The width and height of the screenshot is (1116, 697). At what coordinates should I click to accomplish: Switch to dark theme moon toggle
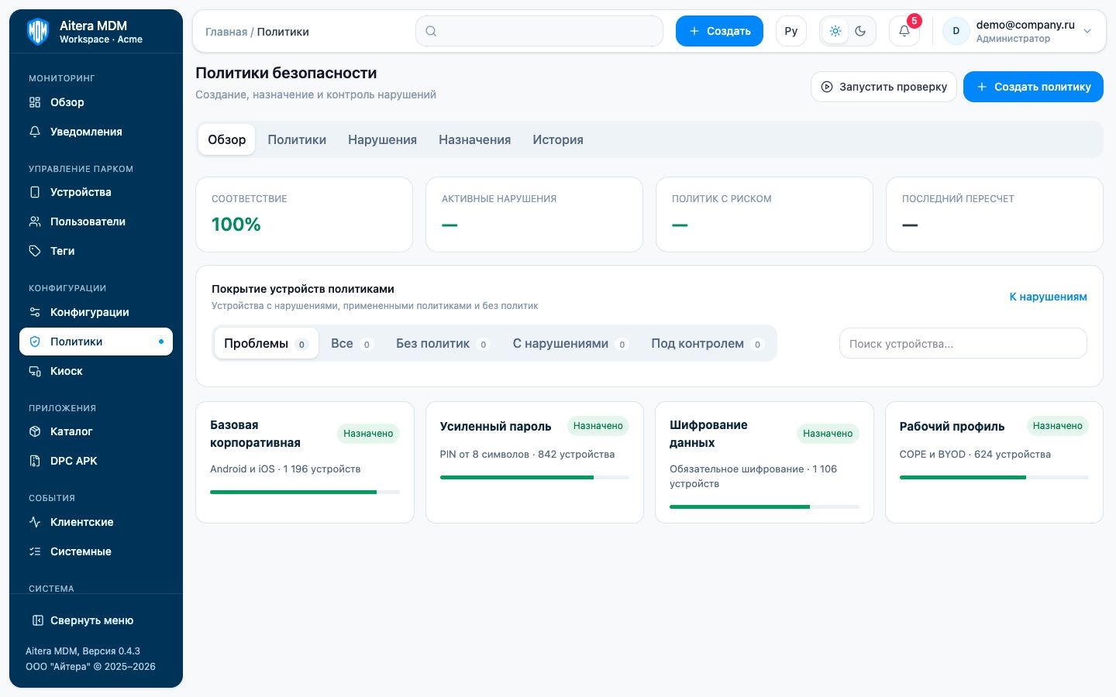tap(860, 31)
